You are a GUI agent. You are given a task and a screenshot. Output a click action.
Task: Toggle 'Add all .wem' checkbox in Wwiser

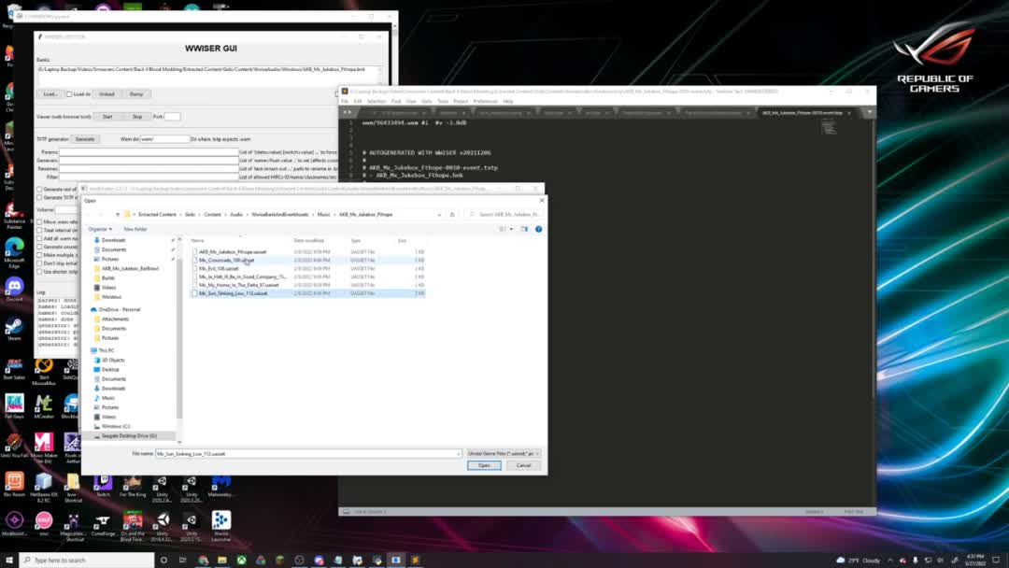pos(40,238)
